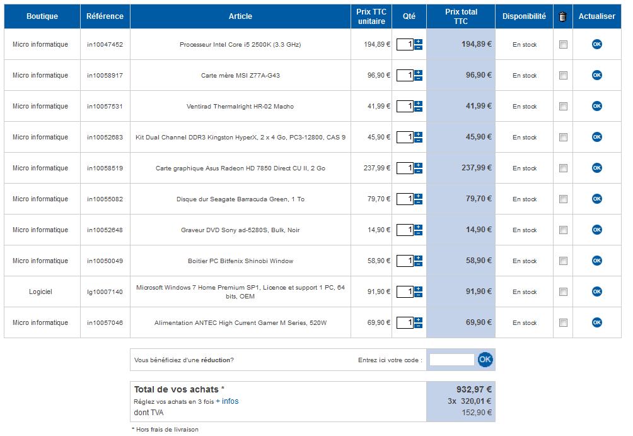
Task: Open the '+ infos' payment link
Action: coord(227,401)
